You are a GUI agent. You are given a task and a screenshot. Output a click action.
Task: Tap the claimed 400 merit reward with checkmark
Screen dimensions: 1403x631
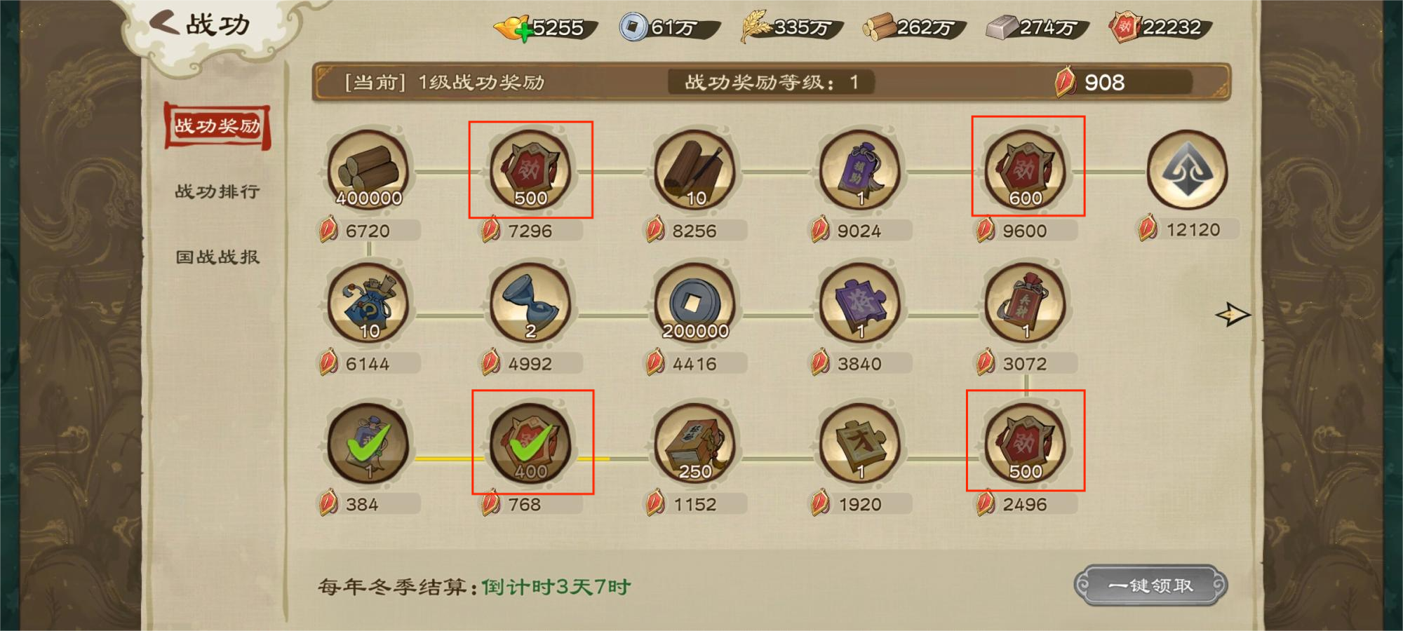pos(530,444)
